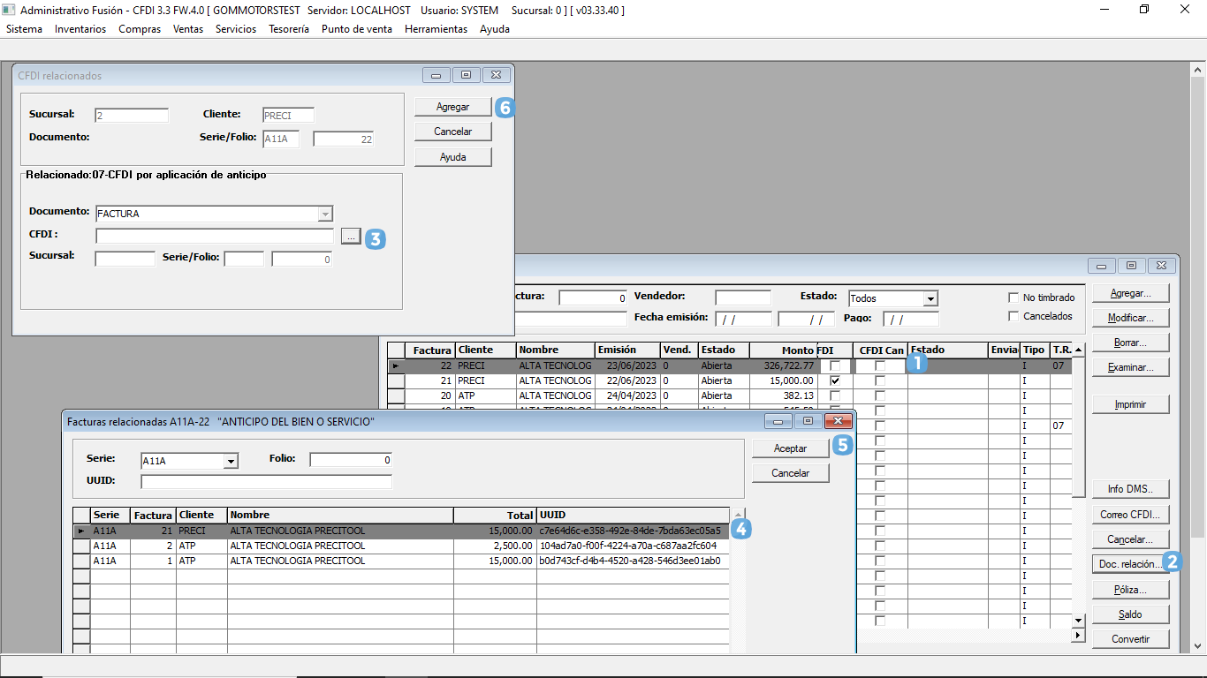The image size is (1207, 678).
Task: Click Cancelar in Facturas relacionadas window
Action: (790, 473)
